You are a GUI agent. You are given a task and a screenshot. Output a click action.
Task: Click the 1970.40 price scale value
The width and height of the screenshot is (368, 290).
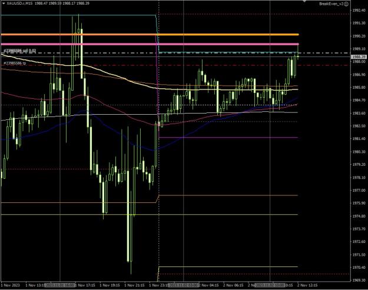359,267
